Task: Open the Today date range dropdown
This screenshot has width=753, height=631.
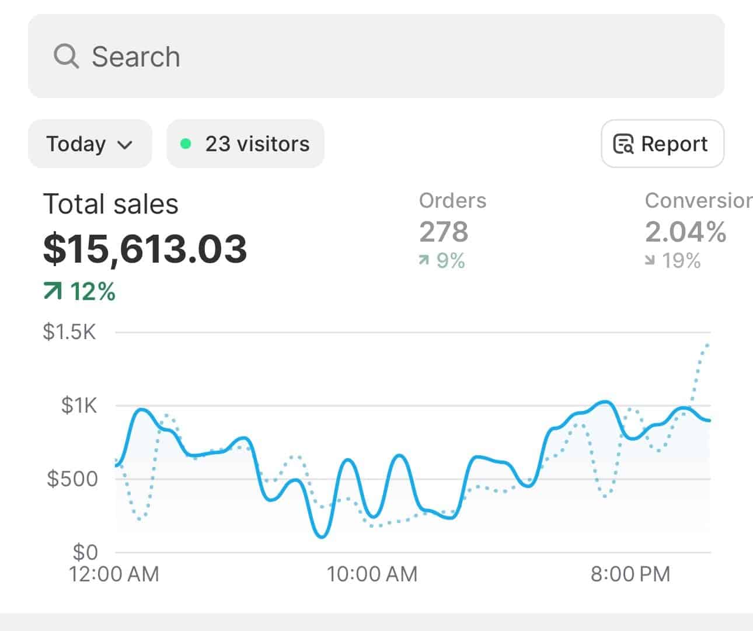Action: coord(89,144)
